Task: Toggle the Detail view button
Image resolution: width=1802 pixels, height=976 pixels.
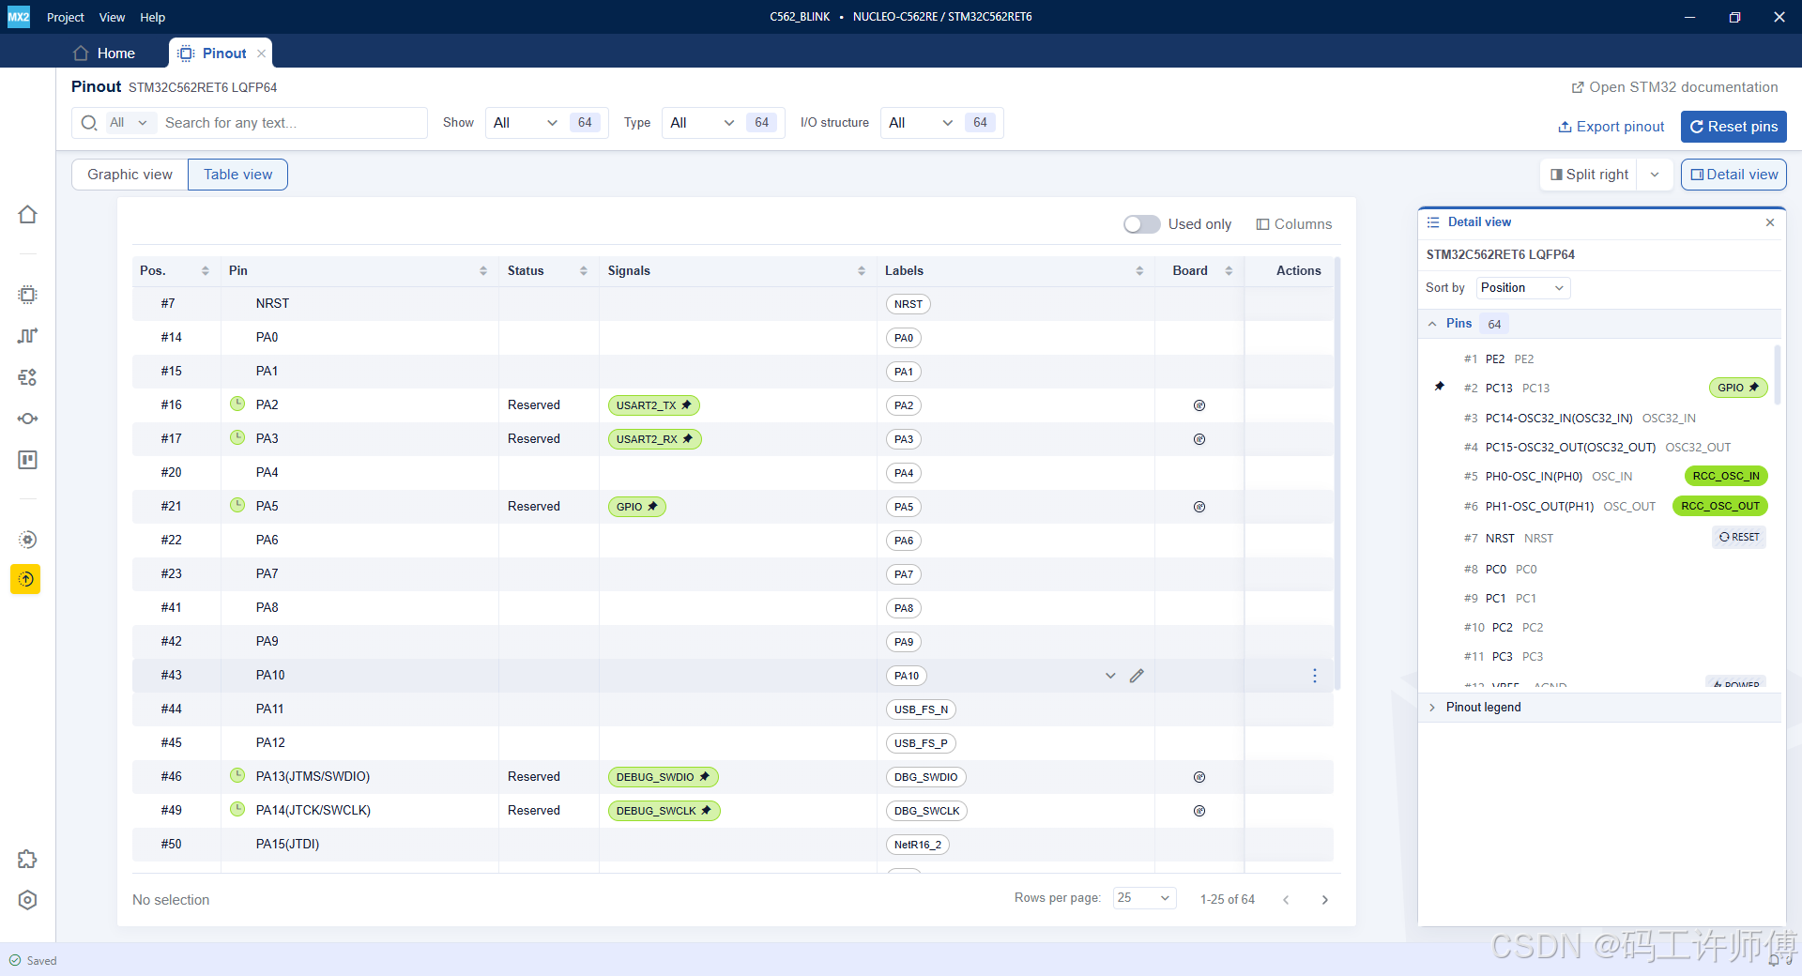Action: click(1733, 175)
